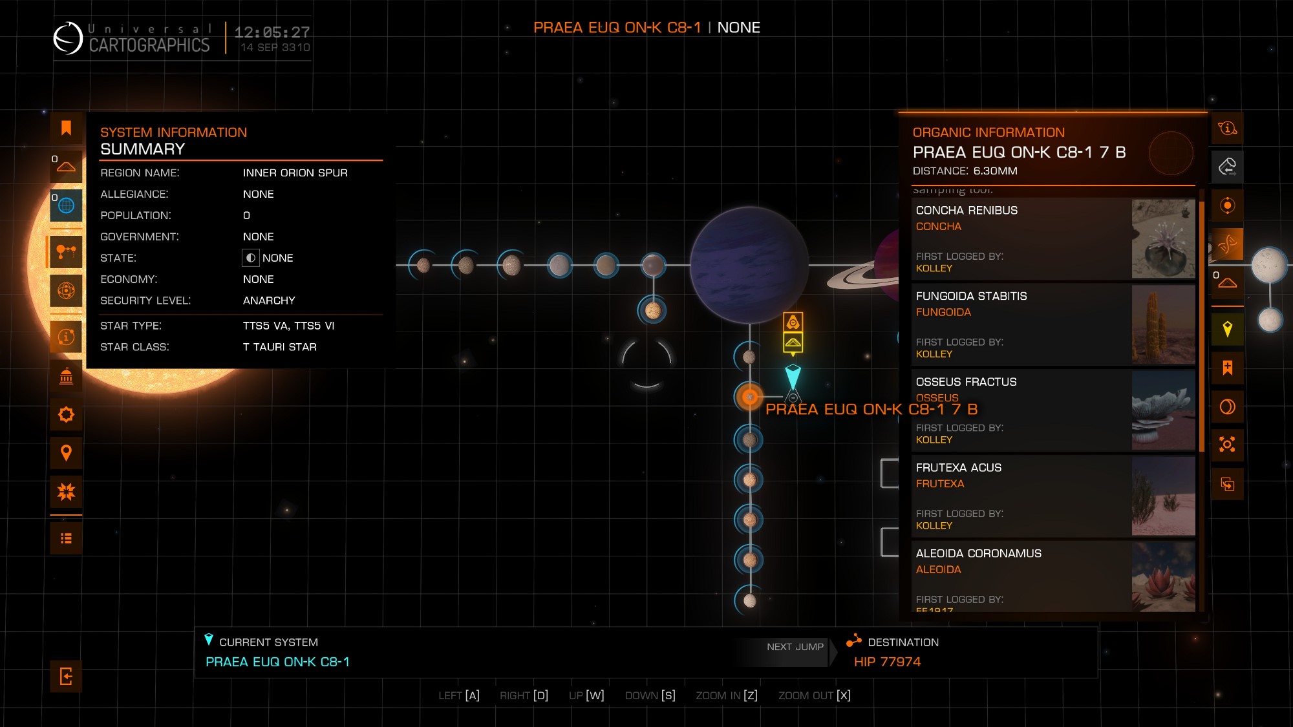Click the Frutexa Acus thumbnail image
1293x727 pixels.
click(1163, 496)
